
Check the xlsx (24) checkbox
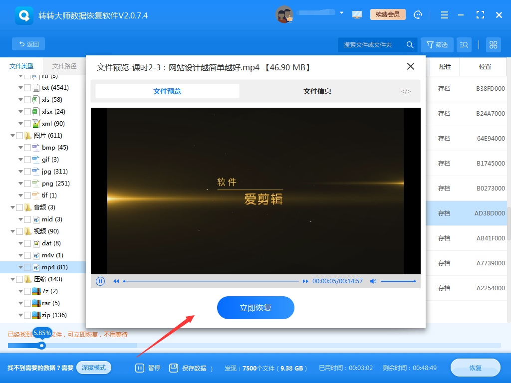27,112
